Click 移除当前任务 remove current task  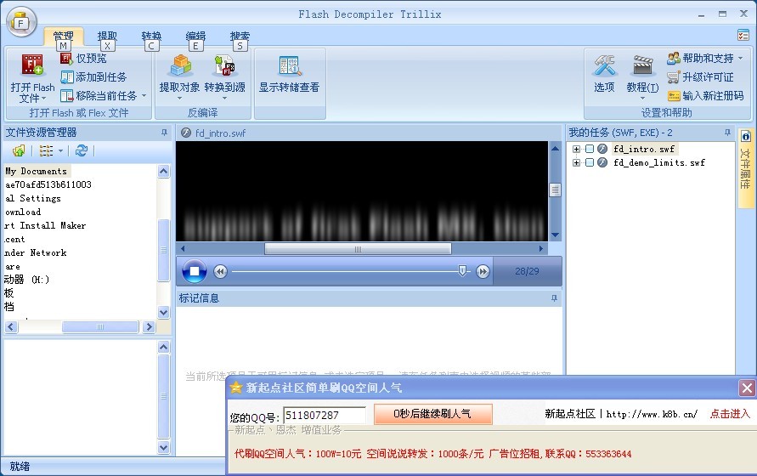(x=99, y=96)
